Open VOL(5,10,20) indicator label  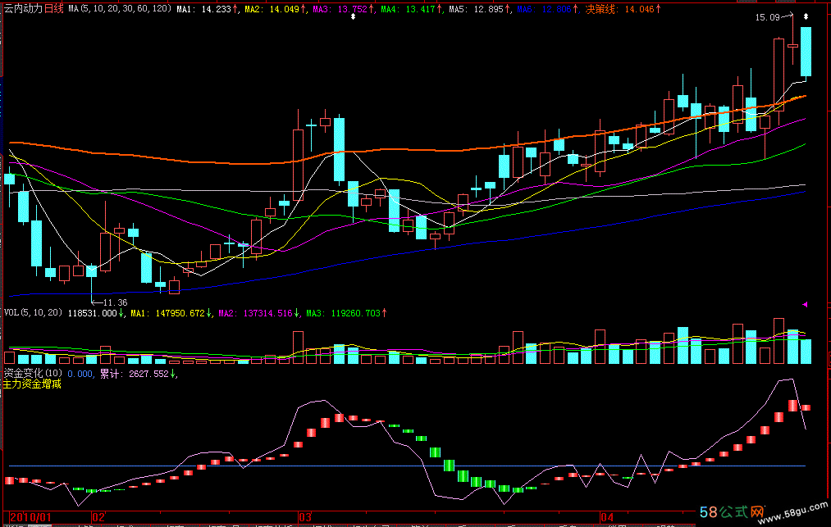33,313
